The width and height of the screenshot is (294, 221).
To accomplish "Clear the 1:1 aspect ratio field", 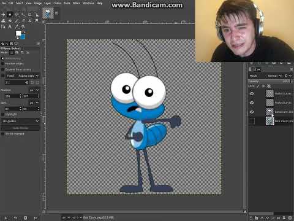I will (x=27, y=82).
